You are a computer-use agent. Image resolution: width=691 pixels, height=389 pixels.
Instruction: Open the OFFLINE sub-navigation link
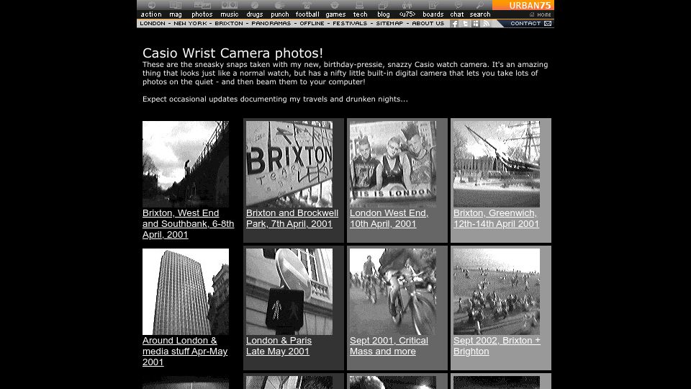(312, 23)
